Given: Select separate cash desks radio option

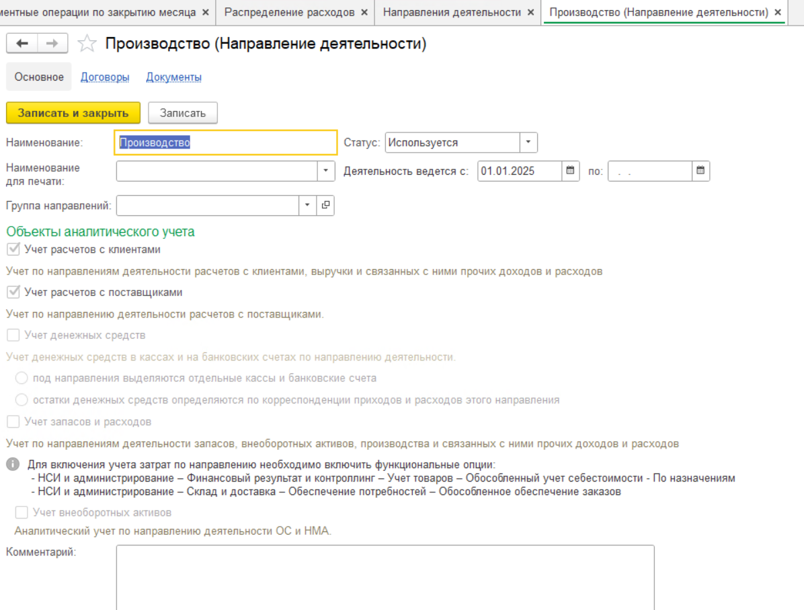Looking at the screenshot, I should click(21, 378).
